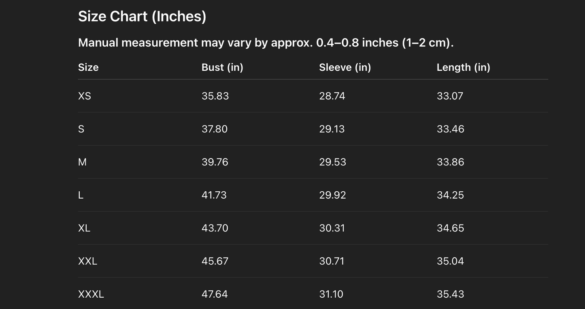Click the bust value 35.83
The image size is (585, 309).
coord(215,96)
